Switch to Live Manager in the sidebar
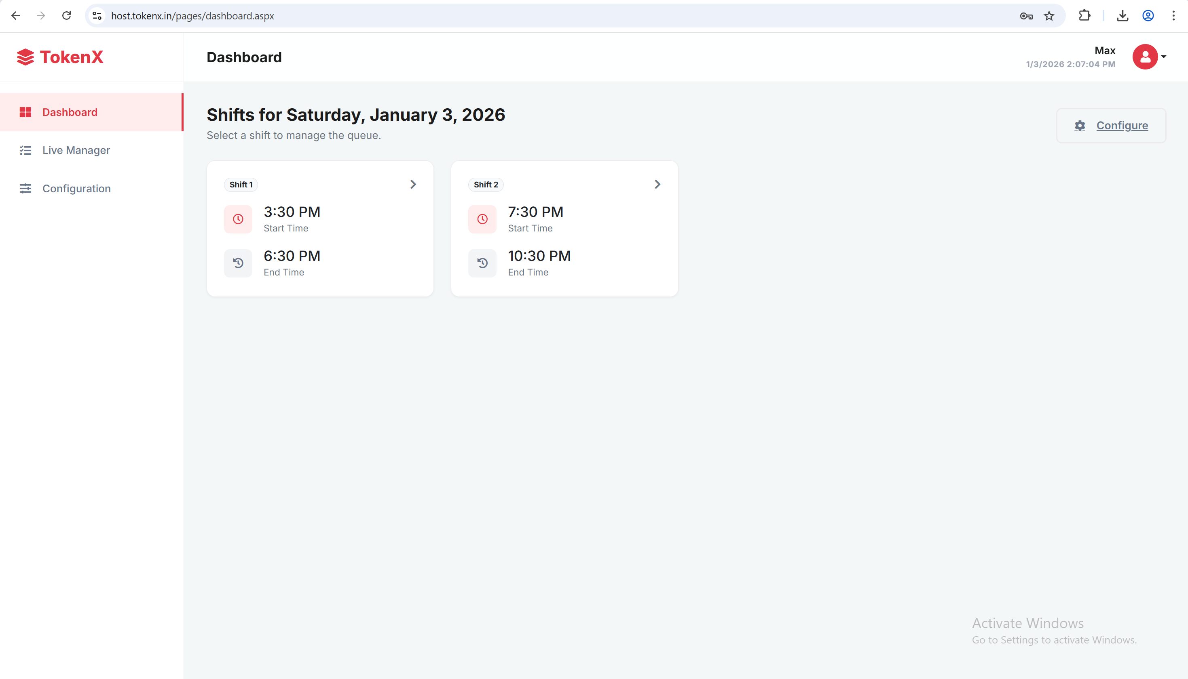The width and height of the screenshot is (1188, 679). [76, 150]
